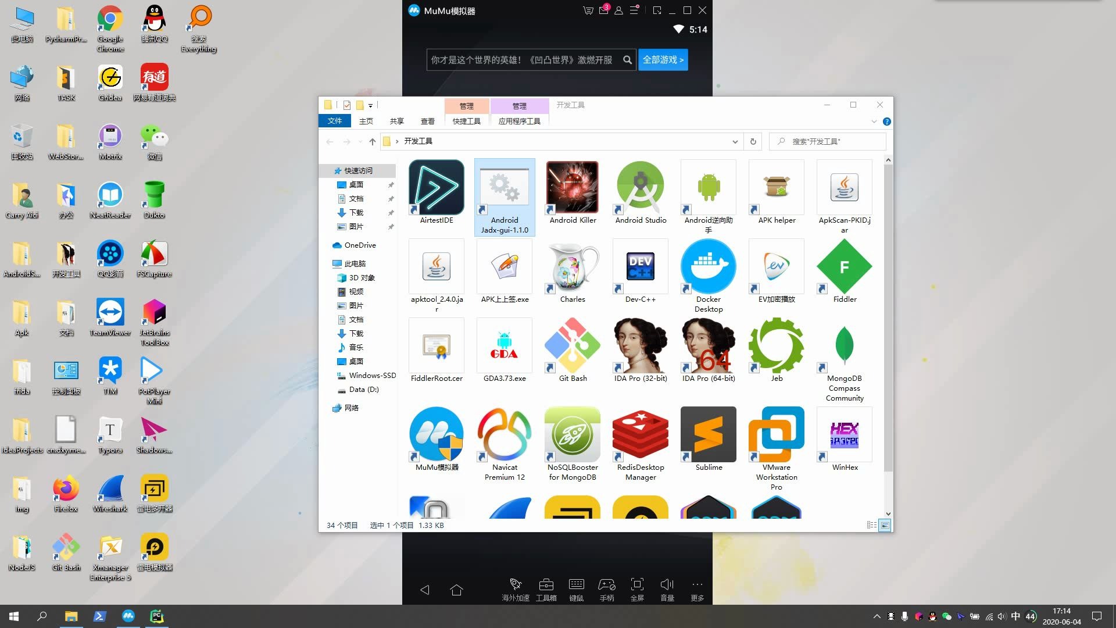Viewport: 1116px width, 628px height.
Task: Click the Sublime shortcut icon
Action: [708, 434]
